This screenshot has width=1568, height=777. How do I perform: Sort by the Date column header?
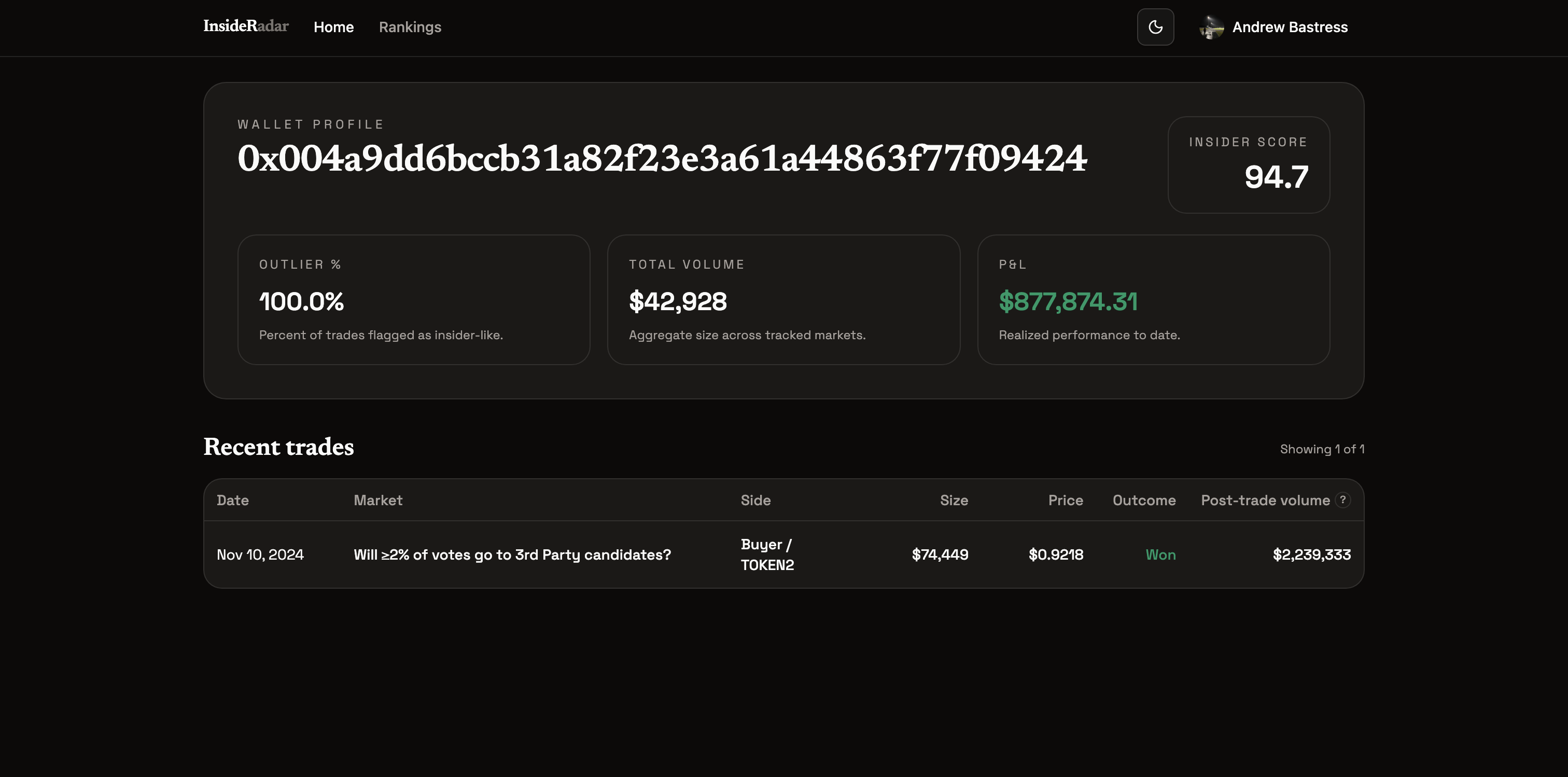click(232, 500)
